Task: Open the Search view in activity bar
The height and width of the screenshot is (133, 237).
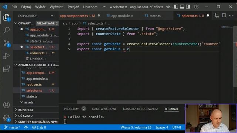Action: pos(6,30)
